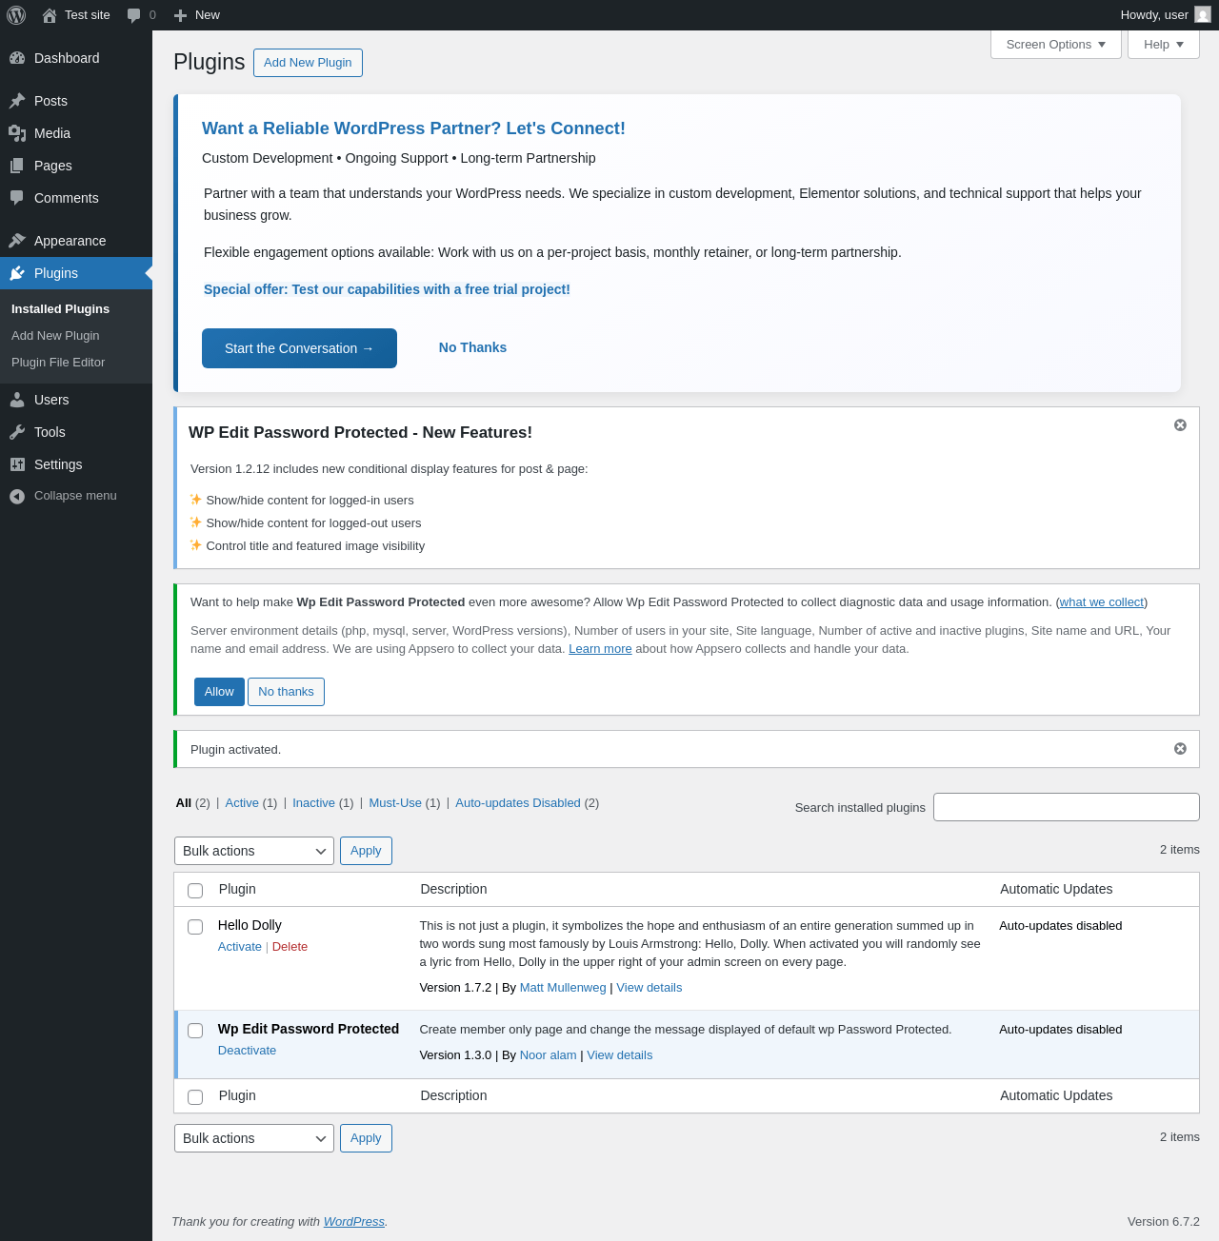The width and height of the screenshot is (1219, 1241).
Task: Open comments bubble icon in admin bar
Action: pos(134,15)
